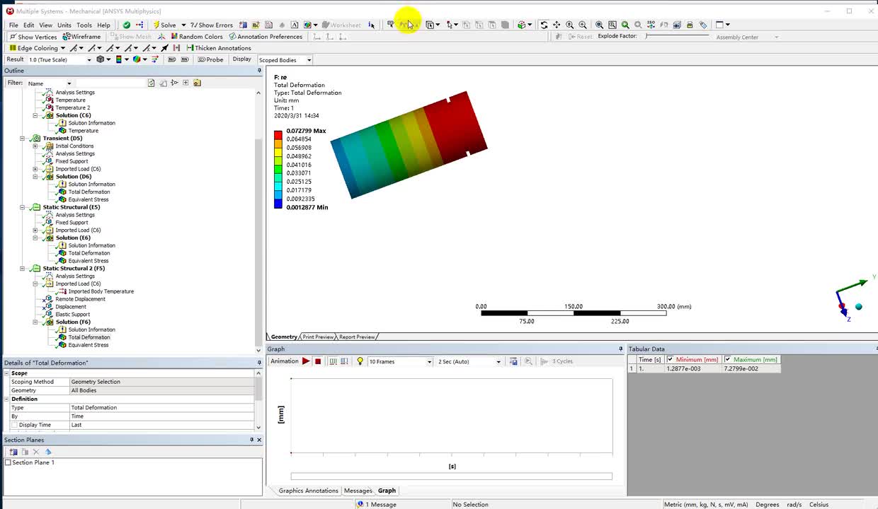
Task: Click Thicken Annotations tool
Action: 218,48
